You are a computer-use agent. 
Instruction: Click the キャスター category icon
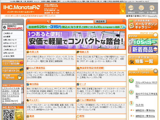point(28,100)
